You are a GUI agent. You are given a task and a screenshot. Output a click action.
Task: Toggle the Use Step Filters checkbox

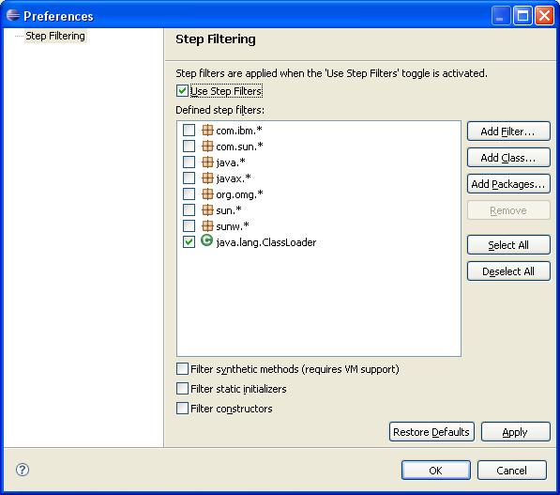[182, 90]
